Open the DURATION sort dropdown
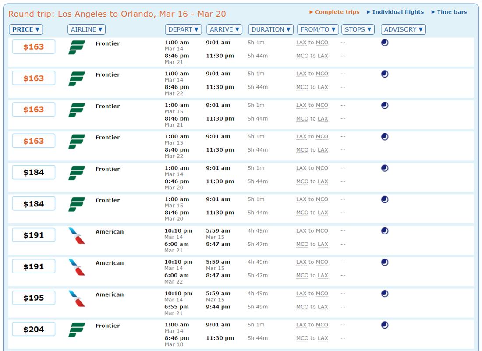Viewport: 482px width, 351px height. (270, 29)
